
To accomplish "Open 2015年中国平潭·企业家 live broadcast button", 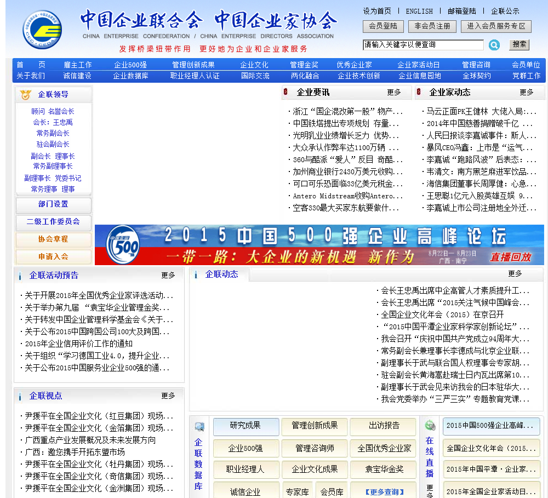I will click(x=491, y=470).
